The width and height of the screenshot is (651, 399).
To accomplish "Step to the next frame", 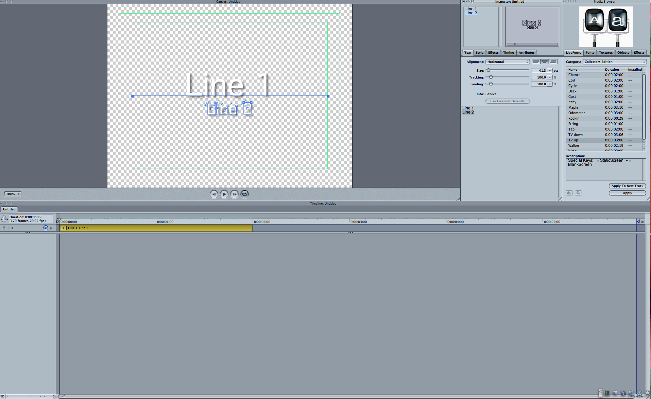I will point(234,194).
